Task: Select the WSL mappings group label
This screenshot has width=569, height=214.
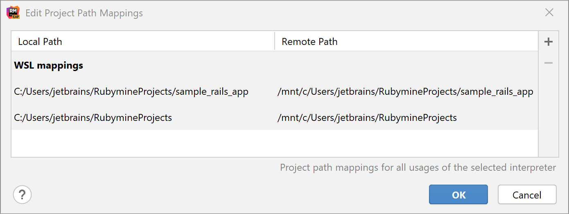Action: click(49, 65)
